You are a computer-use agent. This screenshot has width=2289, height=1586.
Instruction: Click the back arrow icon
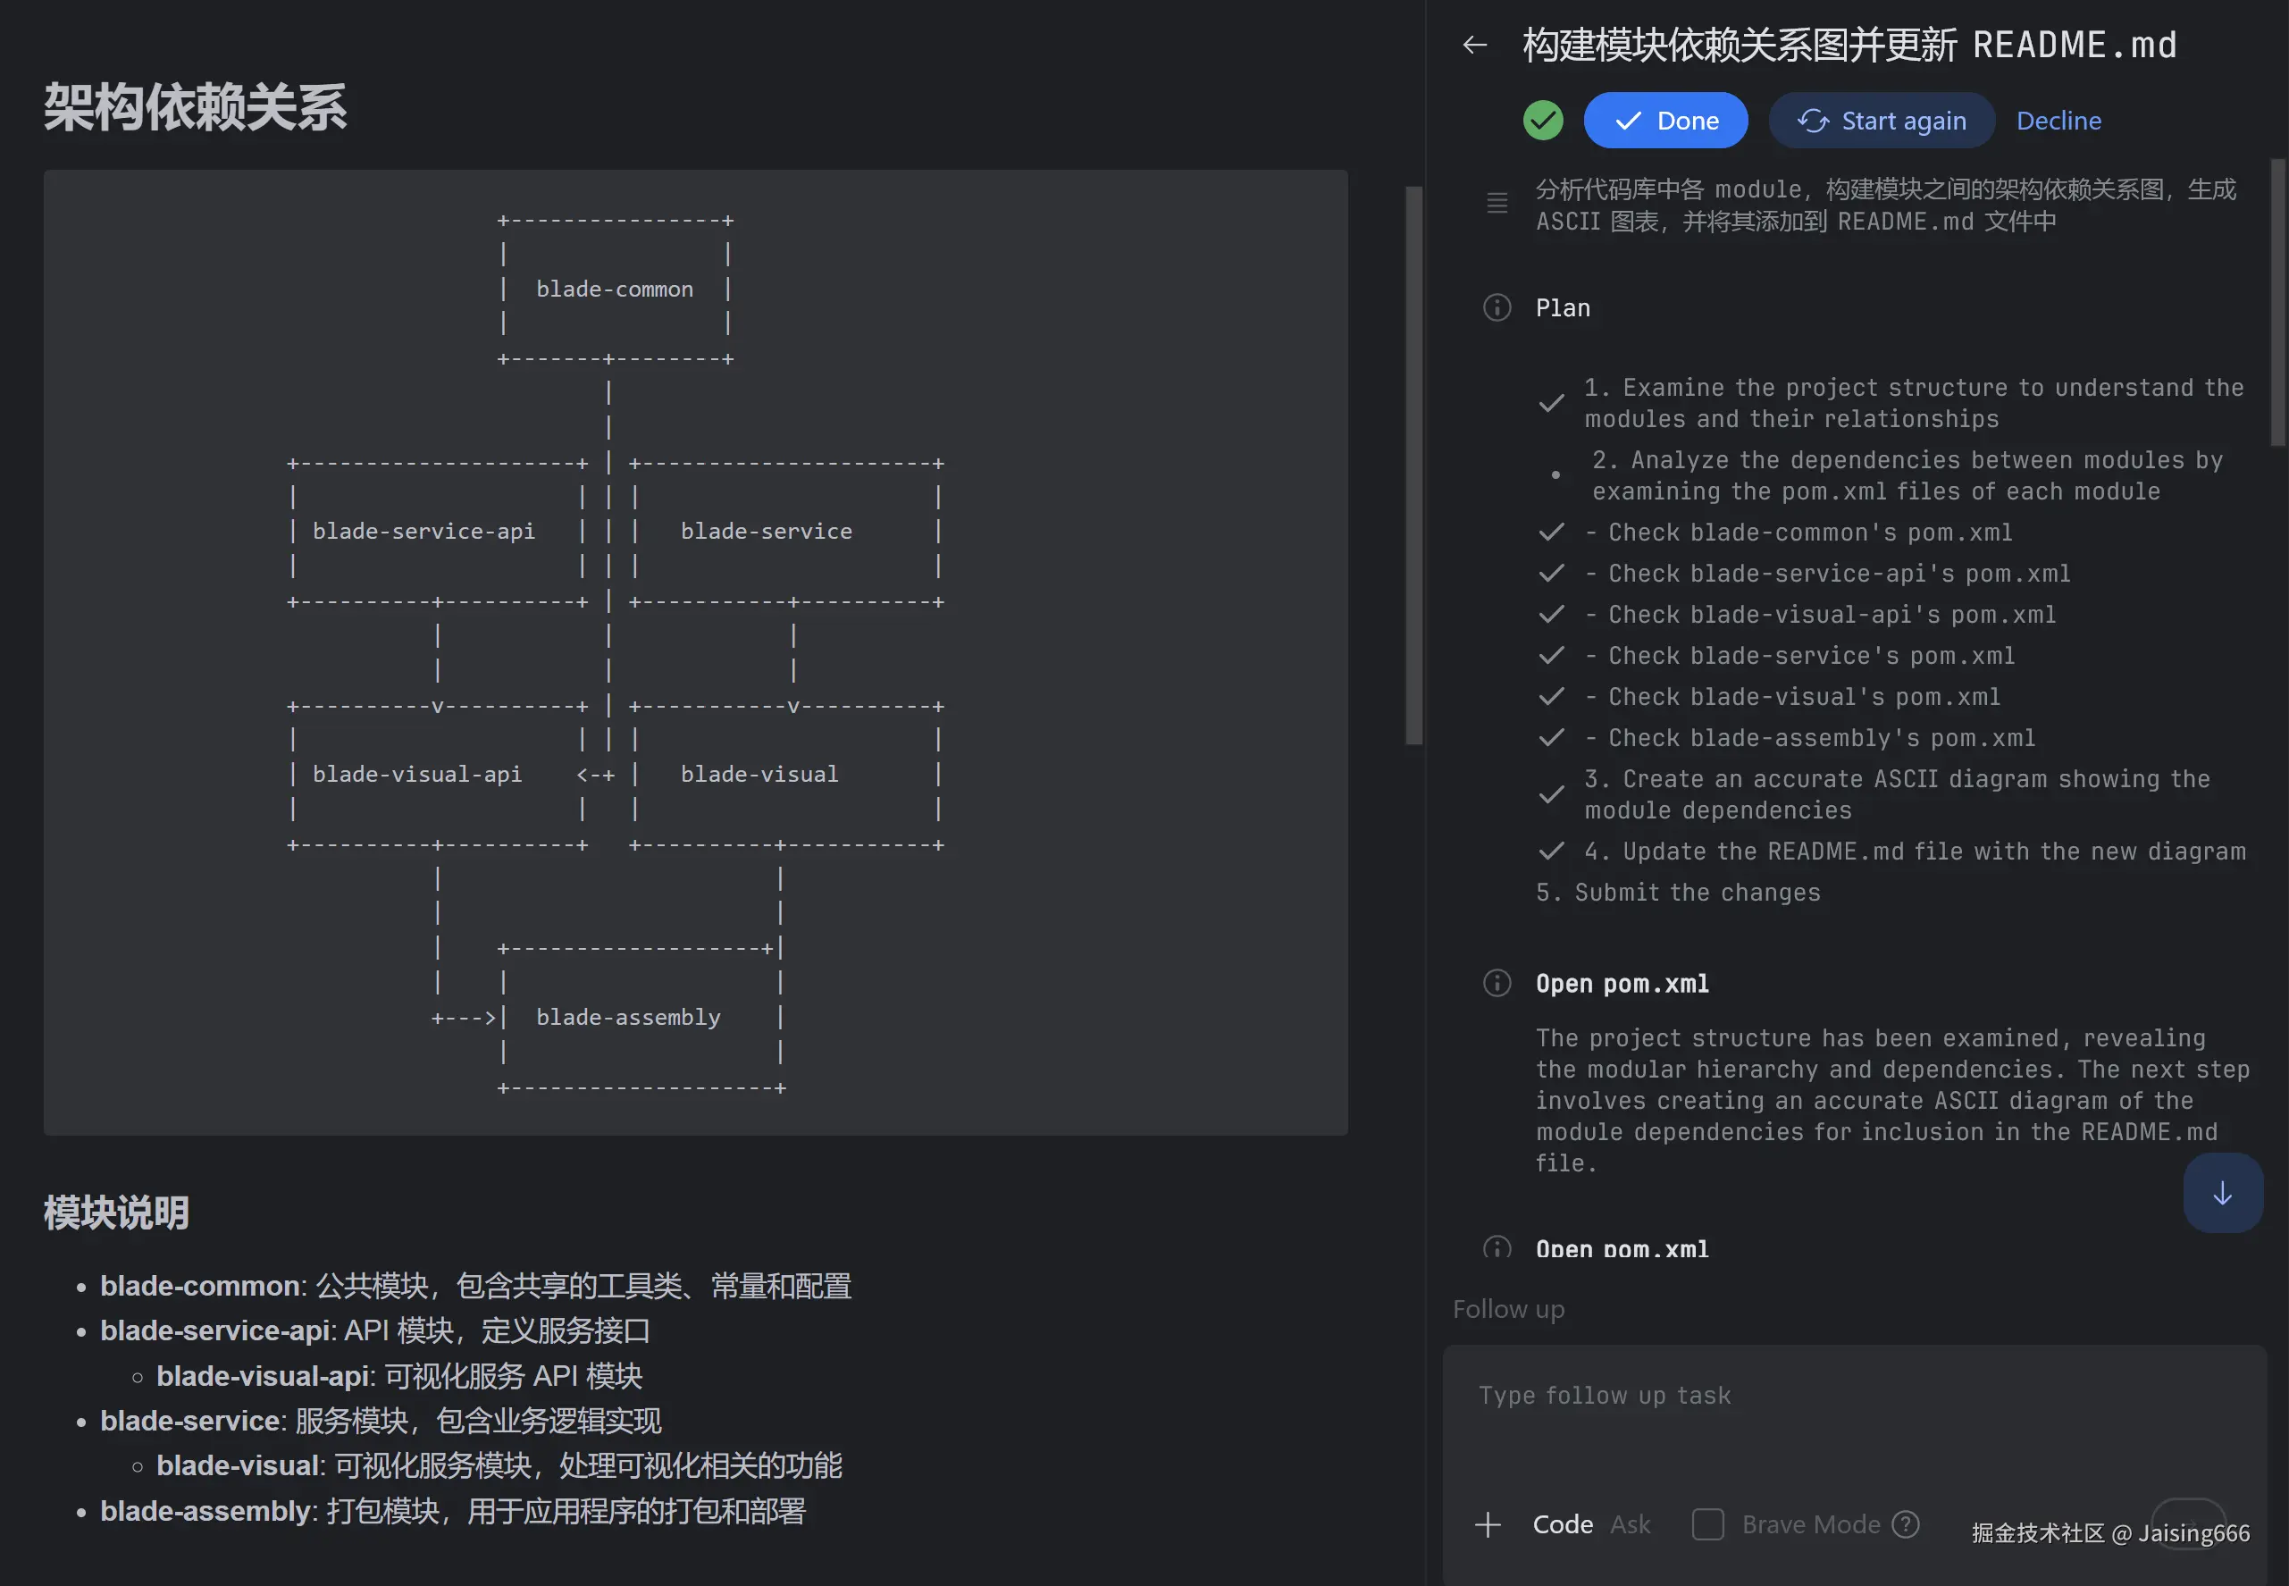[1474, 45]
